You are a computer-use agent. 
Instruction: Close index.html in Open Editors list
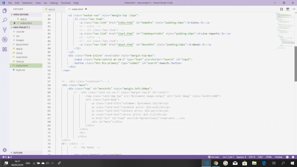pyautogui.click(x=14, y=23)
